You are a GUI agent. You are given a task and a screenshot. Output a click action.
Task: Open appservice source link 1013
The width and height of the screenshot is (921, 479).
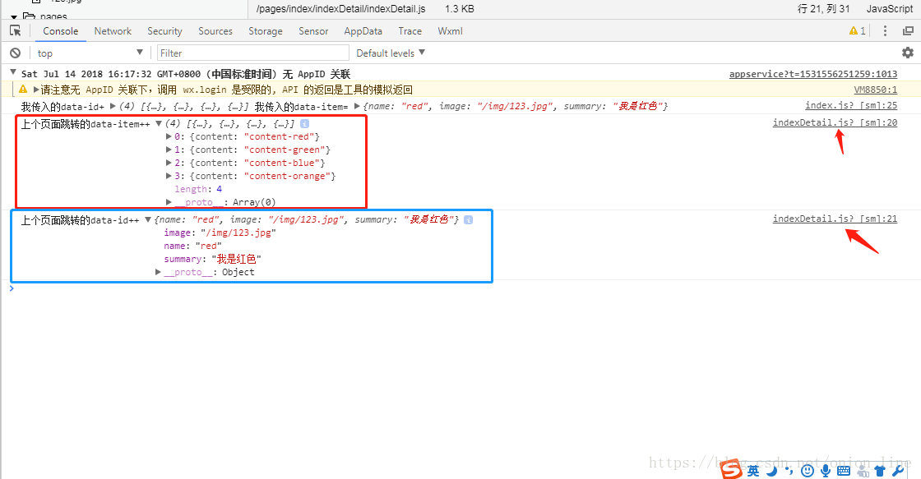coord(813,74)
